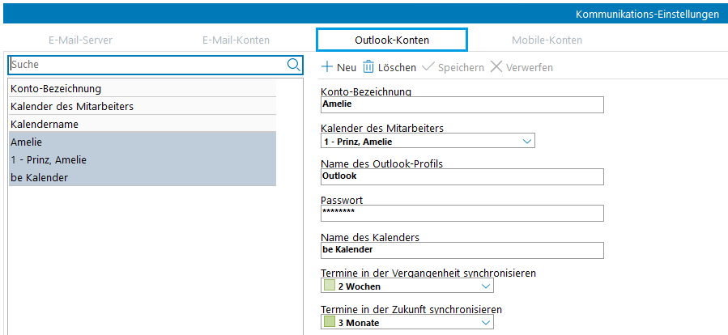Click the Verwerfen X icon

point(496,67)
